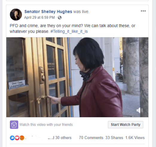Click the orange Angry reaction icon
The image size is (156, 147).
22,138
